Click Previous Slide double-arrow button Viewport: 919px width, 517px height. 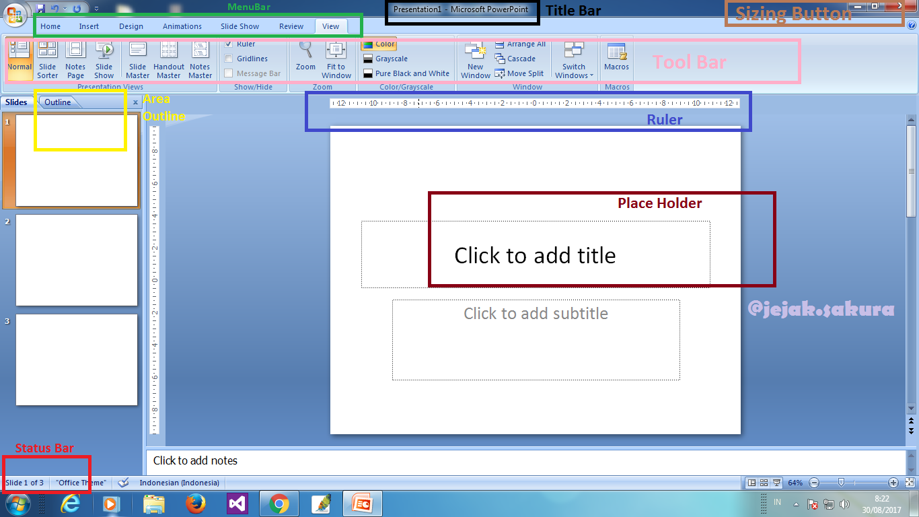[x=912, y=421]
